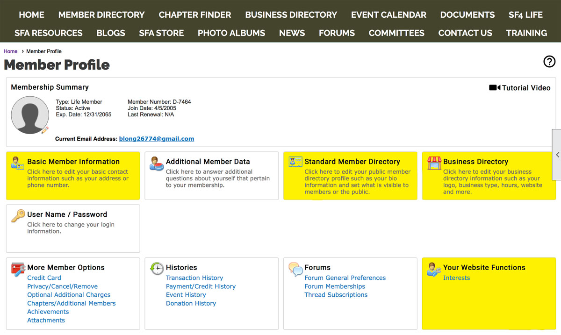Open the Interests link

[x=457, y=278]
